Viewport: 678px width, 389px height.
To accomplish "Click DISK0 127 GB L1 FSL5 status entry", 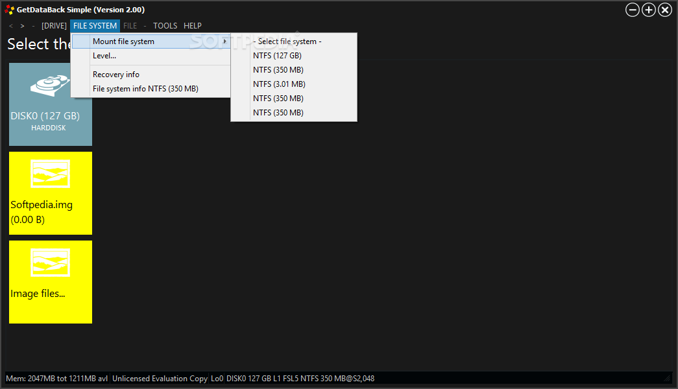I will (x=300, y=379).
